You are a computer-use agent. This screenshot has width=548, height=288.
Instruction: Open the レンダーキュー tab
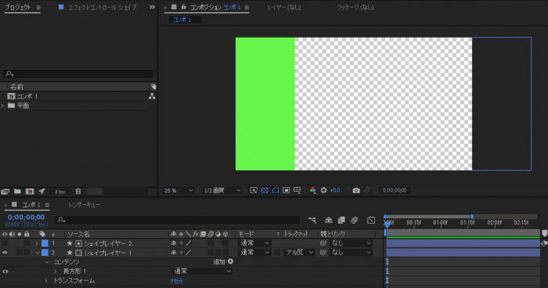[85, 205]
